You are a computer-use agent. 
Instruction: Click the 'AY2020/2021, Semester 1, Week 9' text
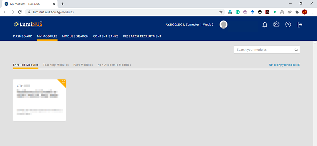(x=190, y=25)
